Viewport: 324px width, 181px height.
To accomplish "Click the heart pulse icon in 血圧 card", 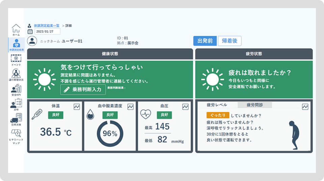I will [146, 114].
